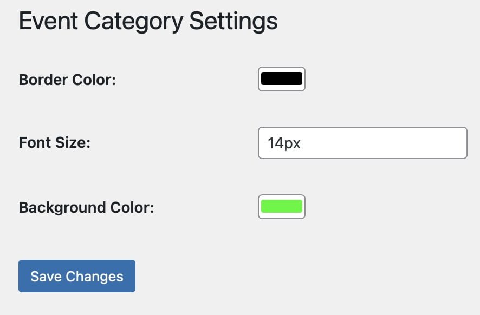
Task: Click the black Border Color box
Action: (x=282, y=79)
